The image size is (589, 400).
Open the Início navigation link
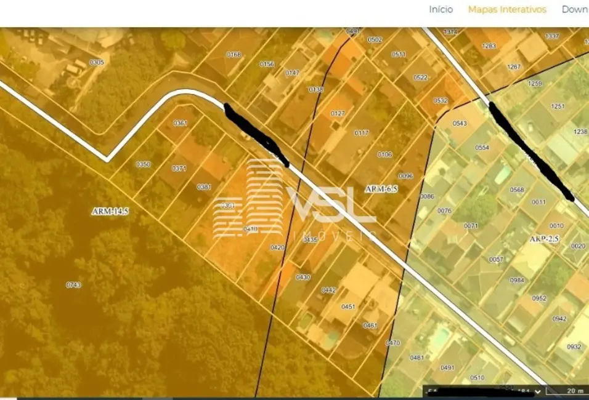click(x=441, y=9)
